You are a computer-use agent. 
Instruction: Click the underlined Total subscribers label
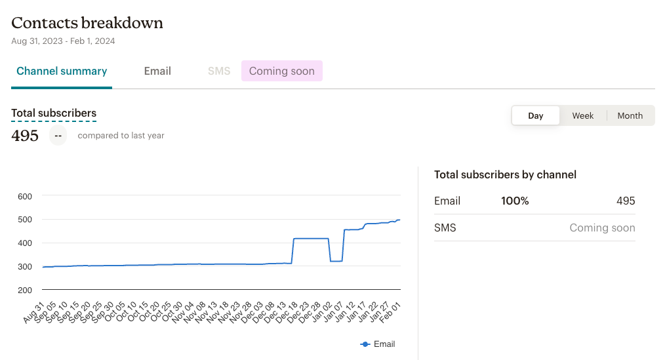point(54,113)
